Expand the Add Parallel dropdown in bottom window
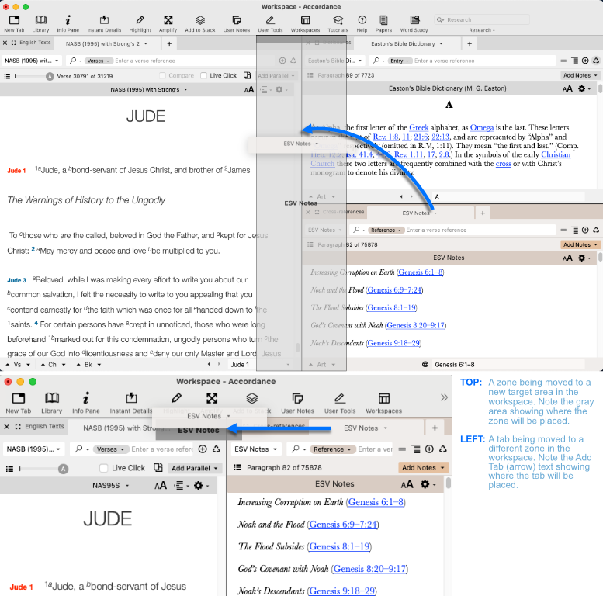This screenshot has width=603, height=596. pos(195,468)
